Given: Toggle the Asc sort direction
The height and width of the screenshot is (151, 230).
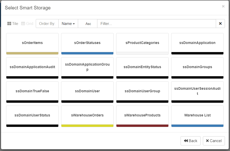Looking at the screenshot, I should (88, 24).
